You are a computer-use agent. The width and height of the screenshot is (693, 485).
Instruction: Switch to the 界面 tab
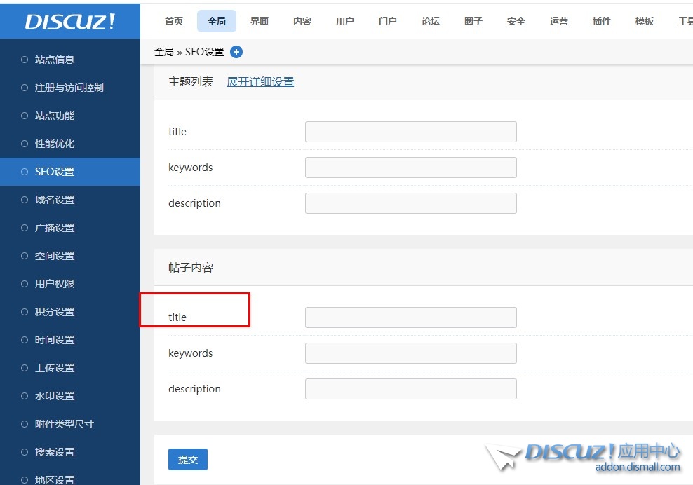pyautogui.click(x=260, y=21)
